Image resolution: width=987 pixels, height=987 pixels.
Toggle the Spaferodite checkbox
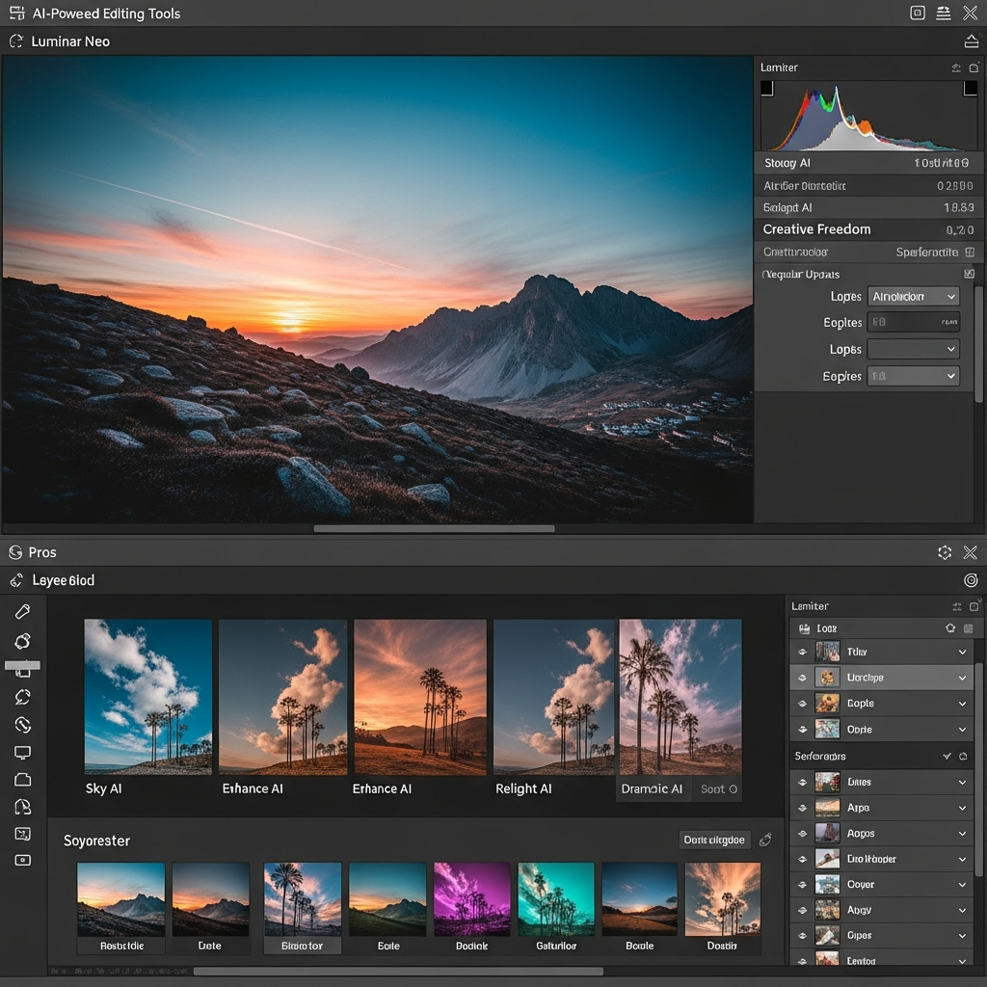[969, 253]
